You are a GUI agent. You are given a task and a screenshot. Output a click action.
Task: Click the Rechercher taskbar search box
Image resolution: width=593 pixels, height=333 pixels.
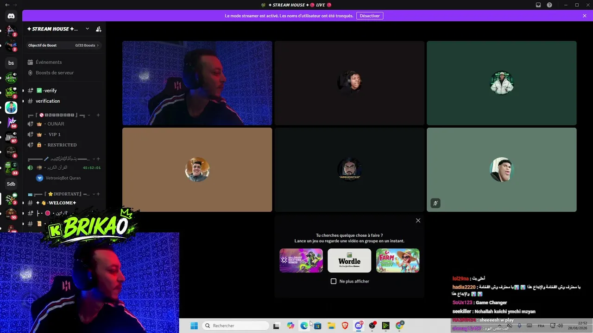(x=236, y=326)
